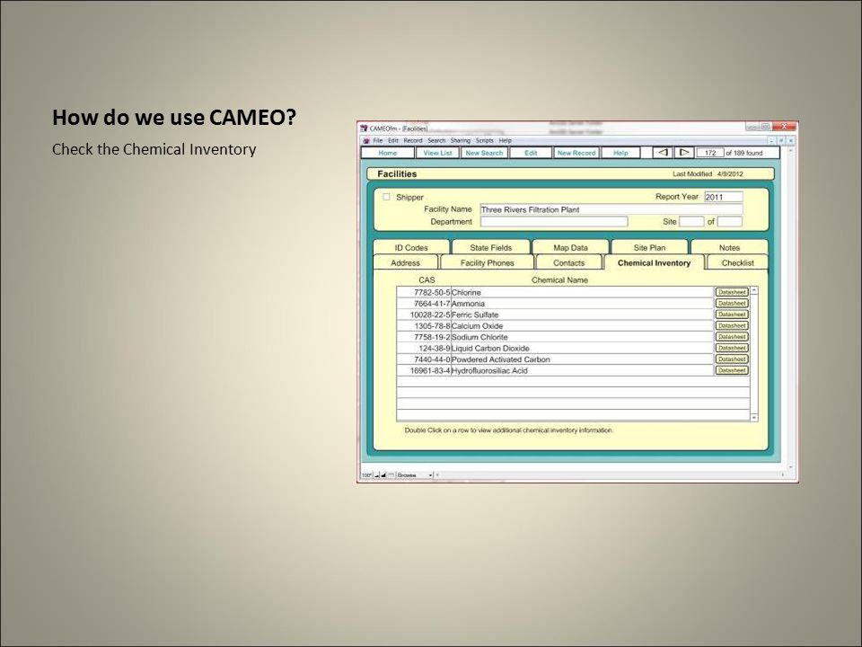Viewport: 862px width, 647px height.
Task: Minimize the CAMEOfm window
Action: tap(752, 127)
